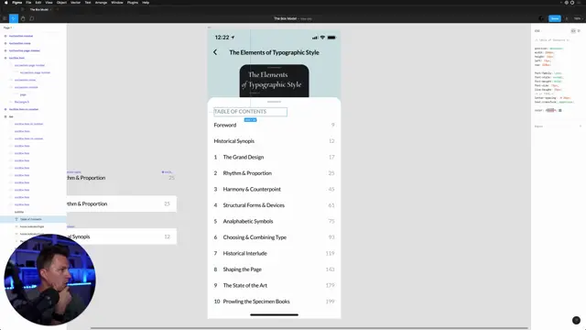Click the battery icon in phone status bar
Image resolution: width=586 pixels, height=330 pixels.
331,38
